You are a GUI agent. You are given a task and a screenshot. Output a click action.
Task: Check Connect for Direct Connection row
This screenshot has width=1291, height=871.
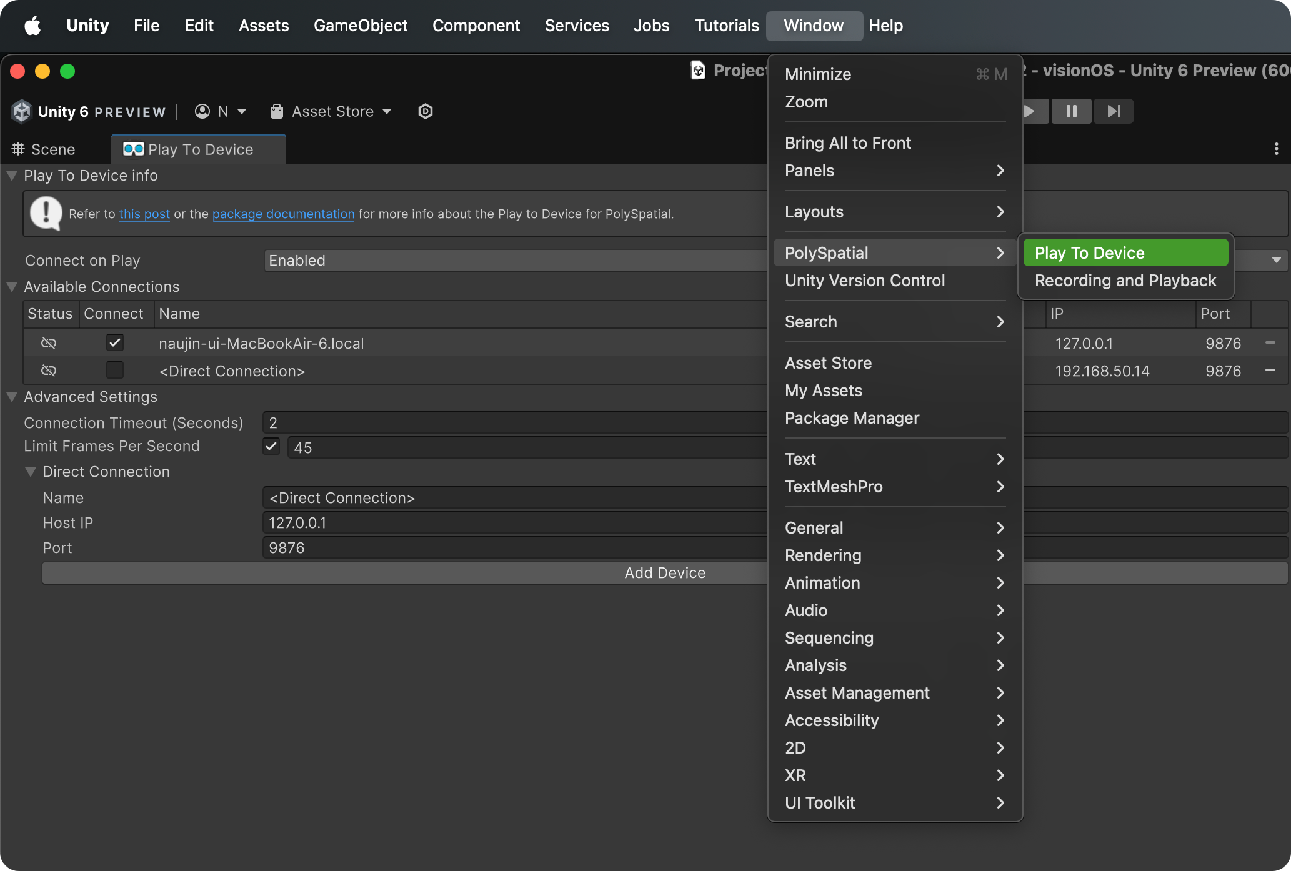115,371
